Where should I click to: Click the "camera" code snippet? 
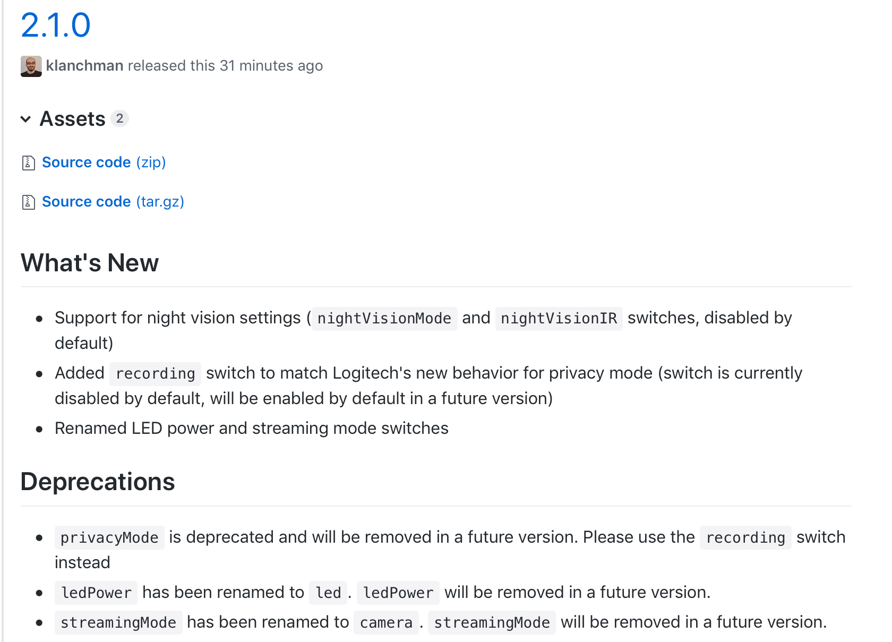(386, 623)
